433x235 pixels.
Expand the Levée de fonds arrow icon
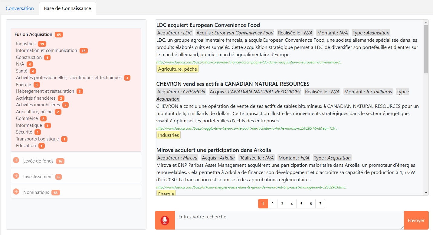coord(16,160)
